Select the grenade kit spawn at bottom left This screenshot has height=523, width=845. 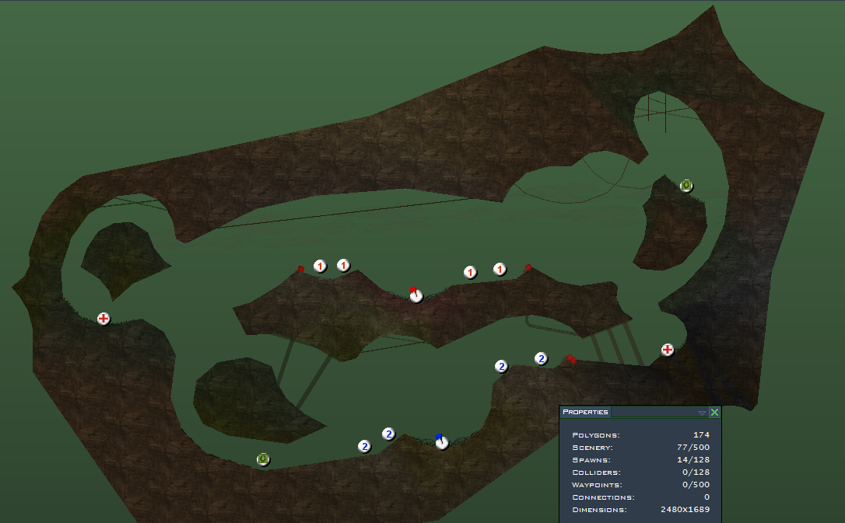pyautogui.click(x=263, y=459)
